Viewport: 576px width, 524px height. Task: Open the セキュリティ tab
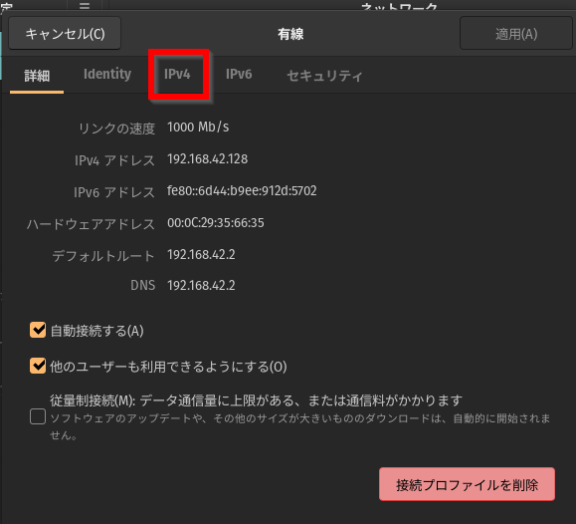tap(324, 76)
